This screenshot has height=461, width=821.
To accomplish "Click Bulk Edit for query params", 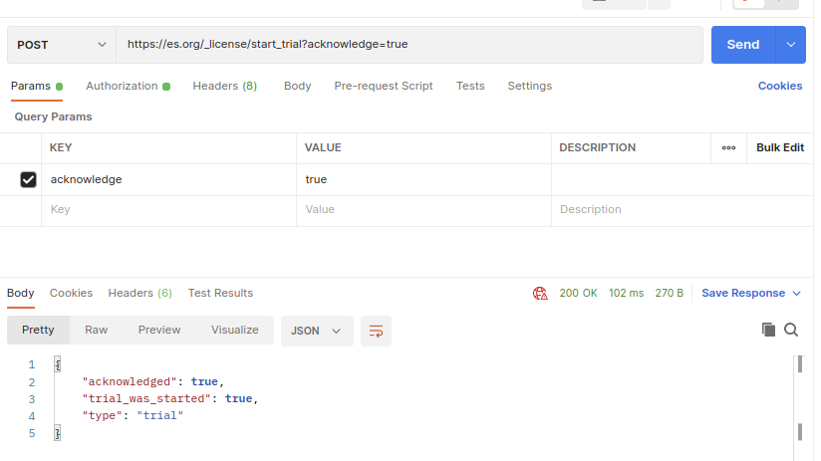I will (779, 147).
